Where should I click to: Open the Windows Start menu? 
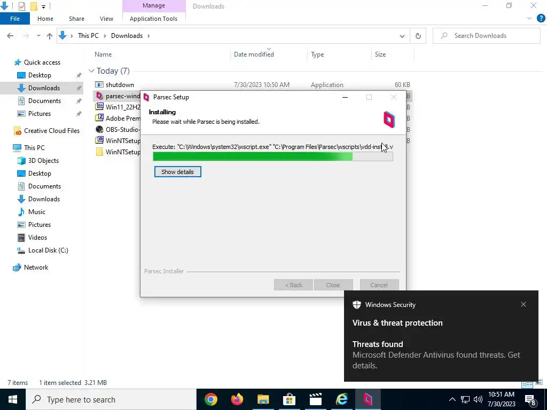click(13, 399)
